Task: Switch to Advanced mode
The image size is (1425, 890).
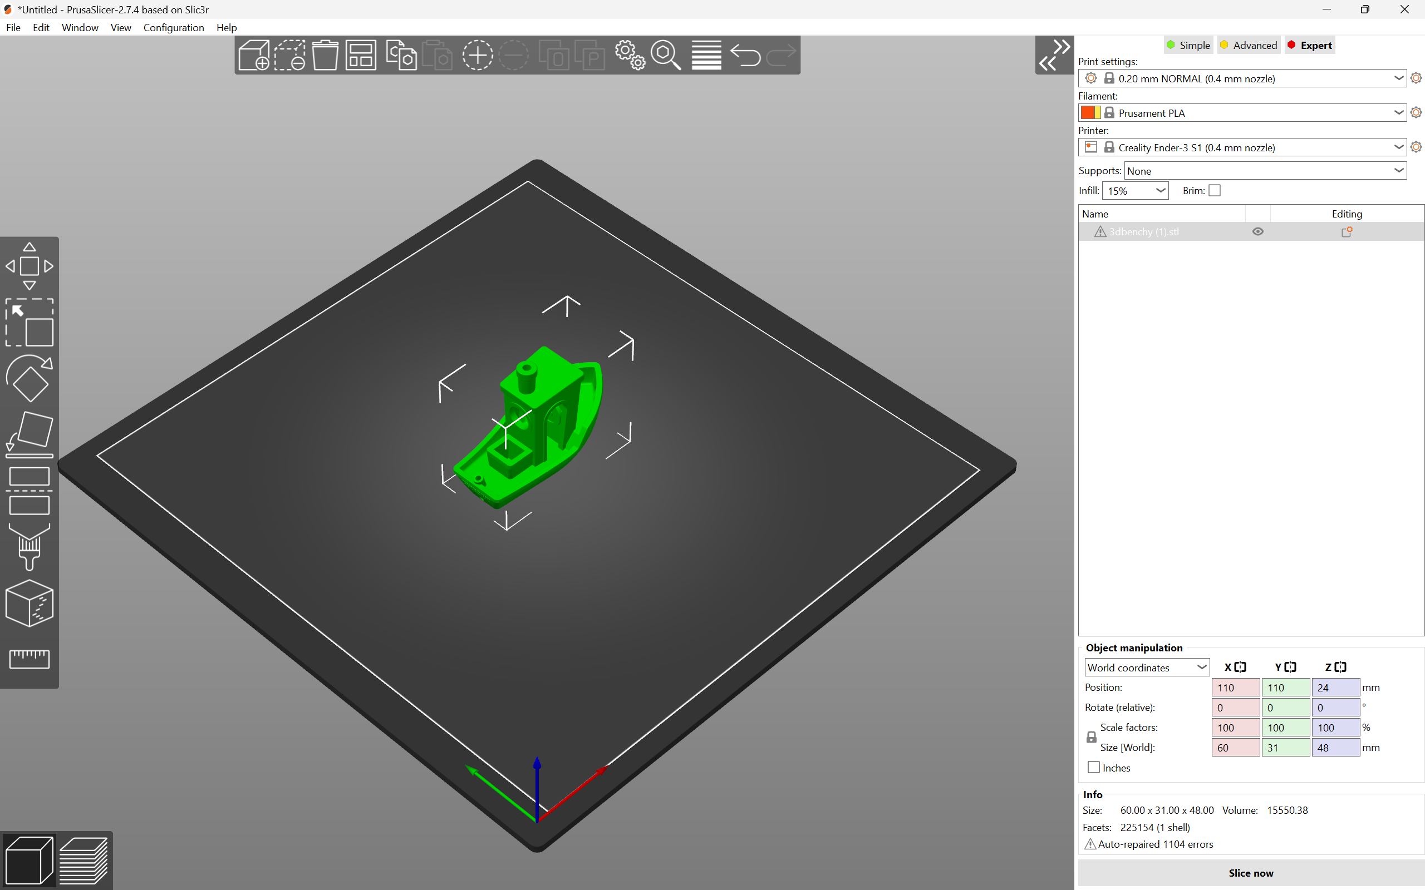Action: click(1249, 45)
